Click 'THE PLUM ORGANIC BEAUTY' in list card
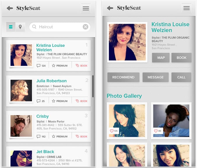This screenshot has height=168, width=197. (67, 54)
